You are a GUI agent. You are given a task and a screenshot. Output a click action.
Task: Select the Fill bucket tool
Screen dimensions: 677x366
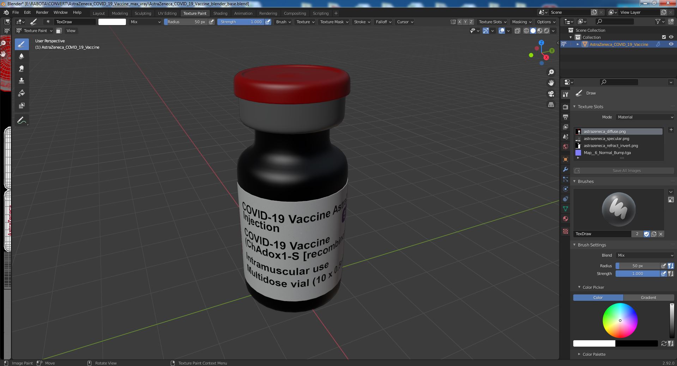[x=22, y=93]
